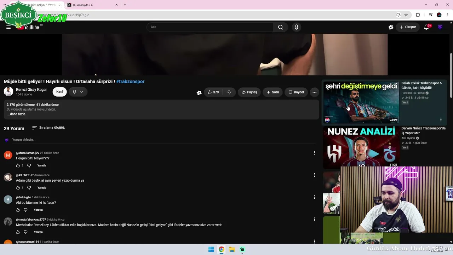
Task: Open options menu for Salah Etkisi video
Action: tap(441, 120)
